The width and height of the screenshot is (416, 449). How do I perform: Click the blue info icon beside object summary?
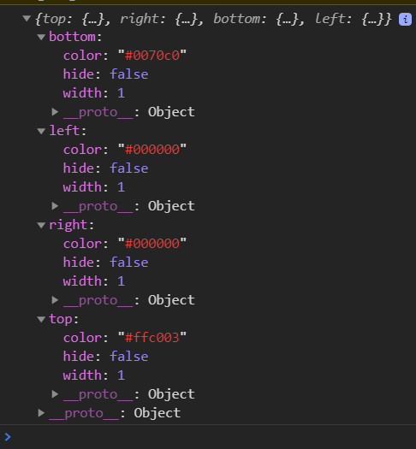click(x=405, y=20)
